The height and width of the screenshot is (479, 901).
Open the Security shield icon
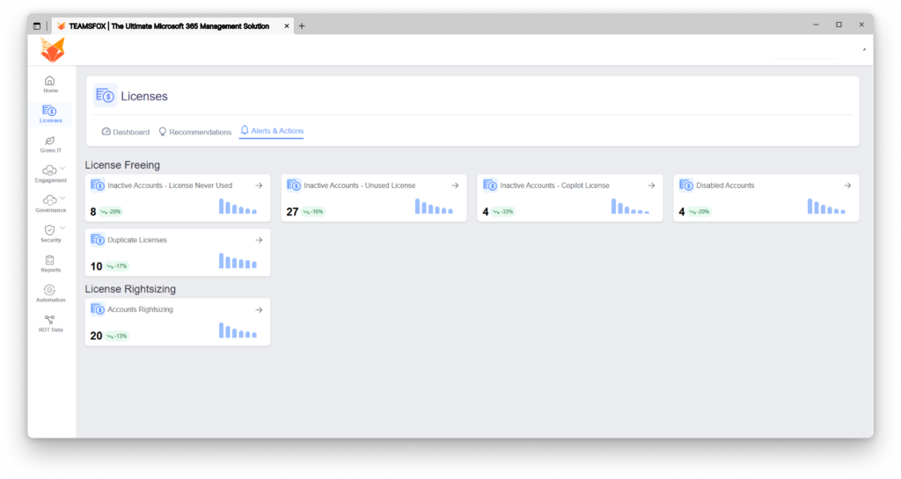pyautogui.click(x=50, y=230)
